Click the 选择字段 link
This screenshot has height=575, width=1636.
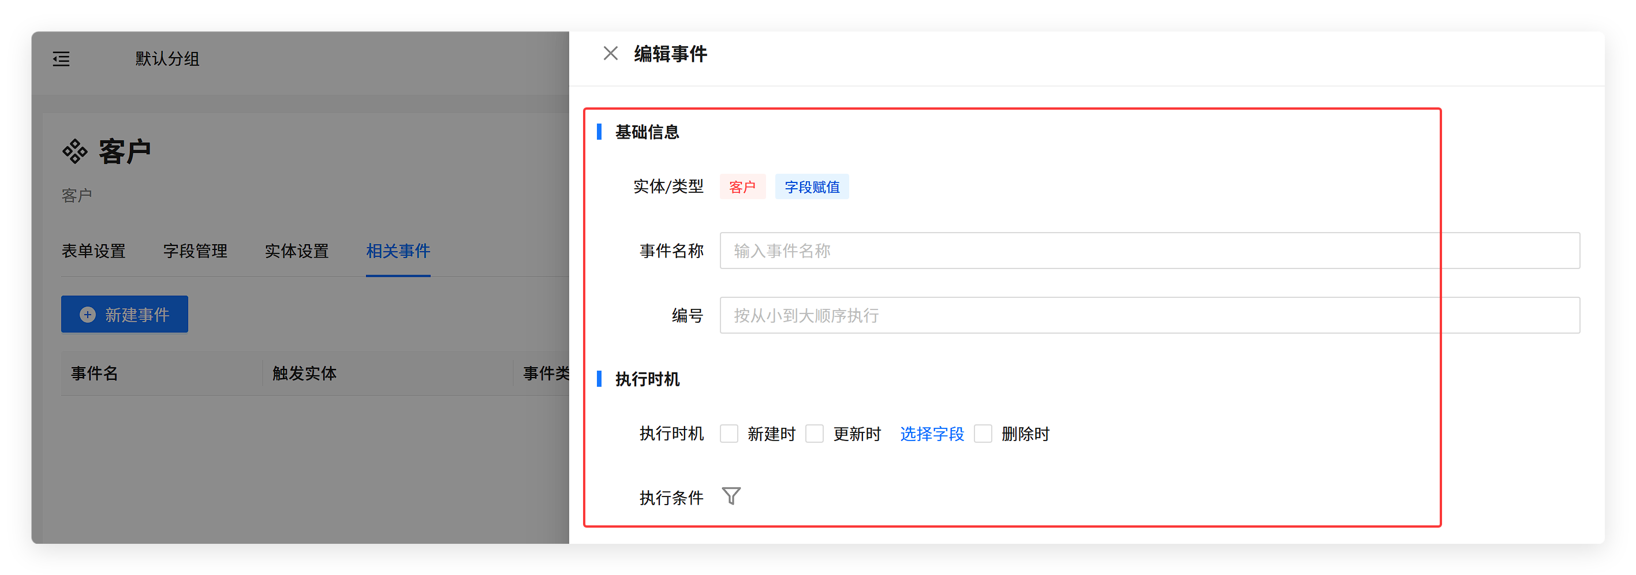(x=932, y=434)
